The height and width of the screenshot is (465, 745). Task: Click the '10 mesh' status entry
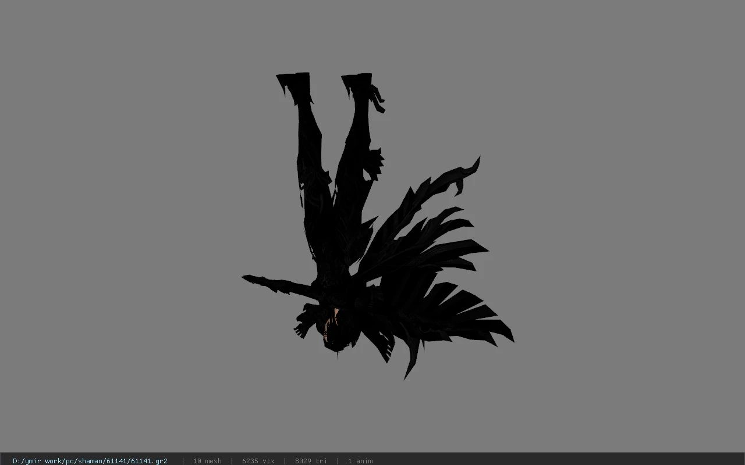pyautogui.click(x=207, y=461)
